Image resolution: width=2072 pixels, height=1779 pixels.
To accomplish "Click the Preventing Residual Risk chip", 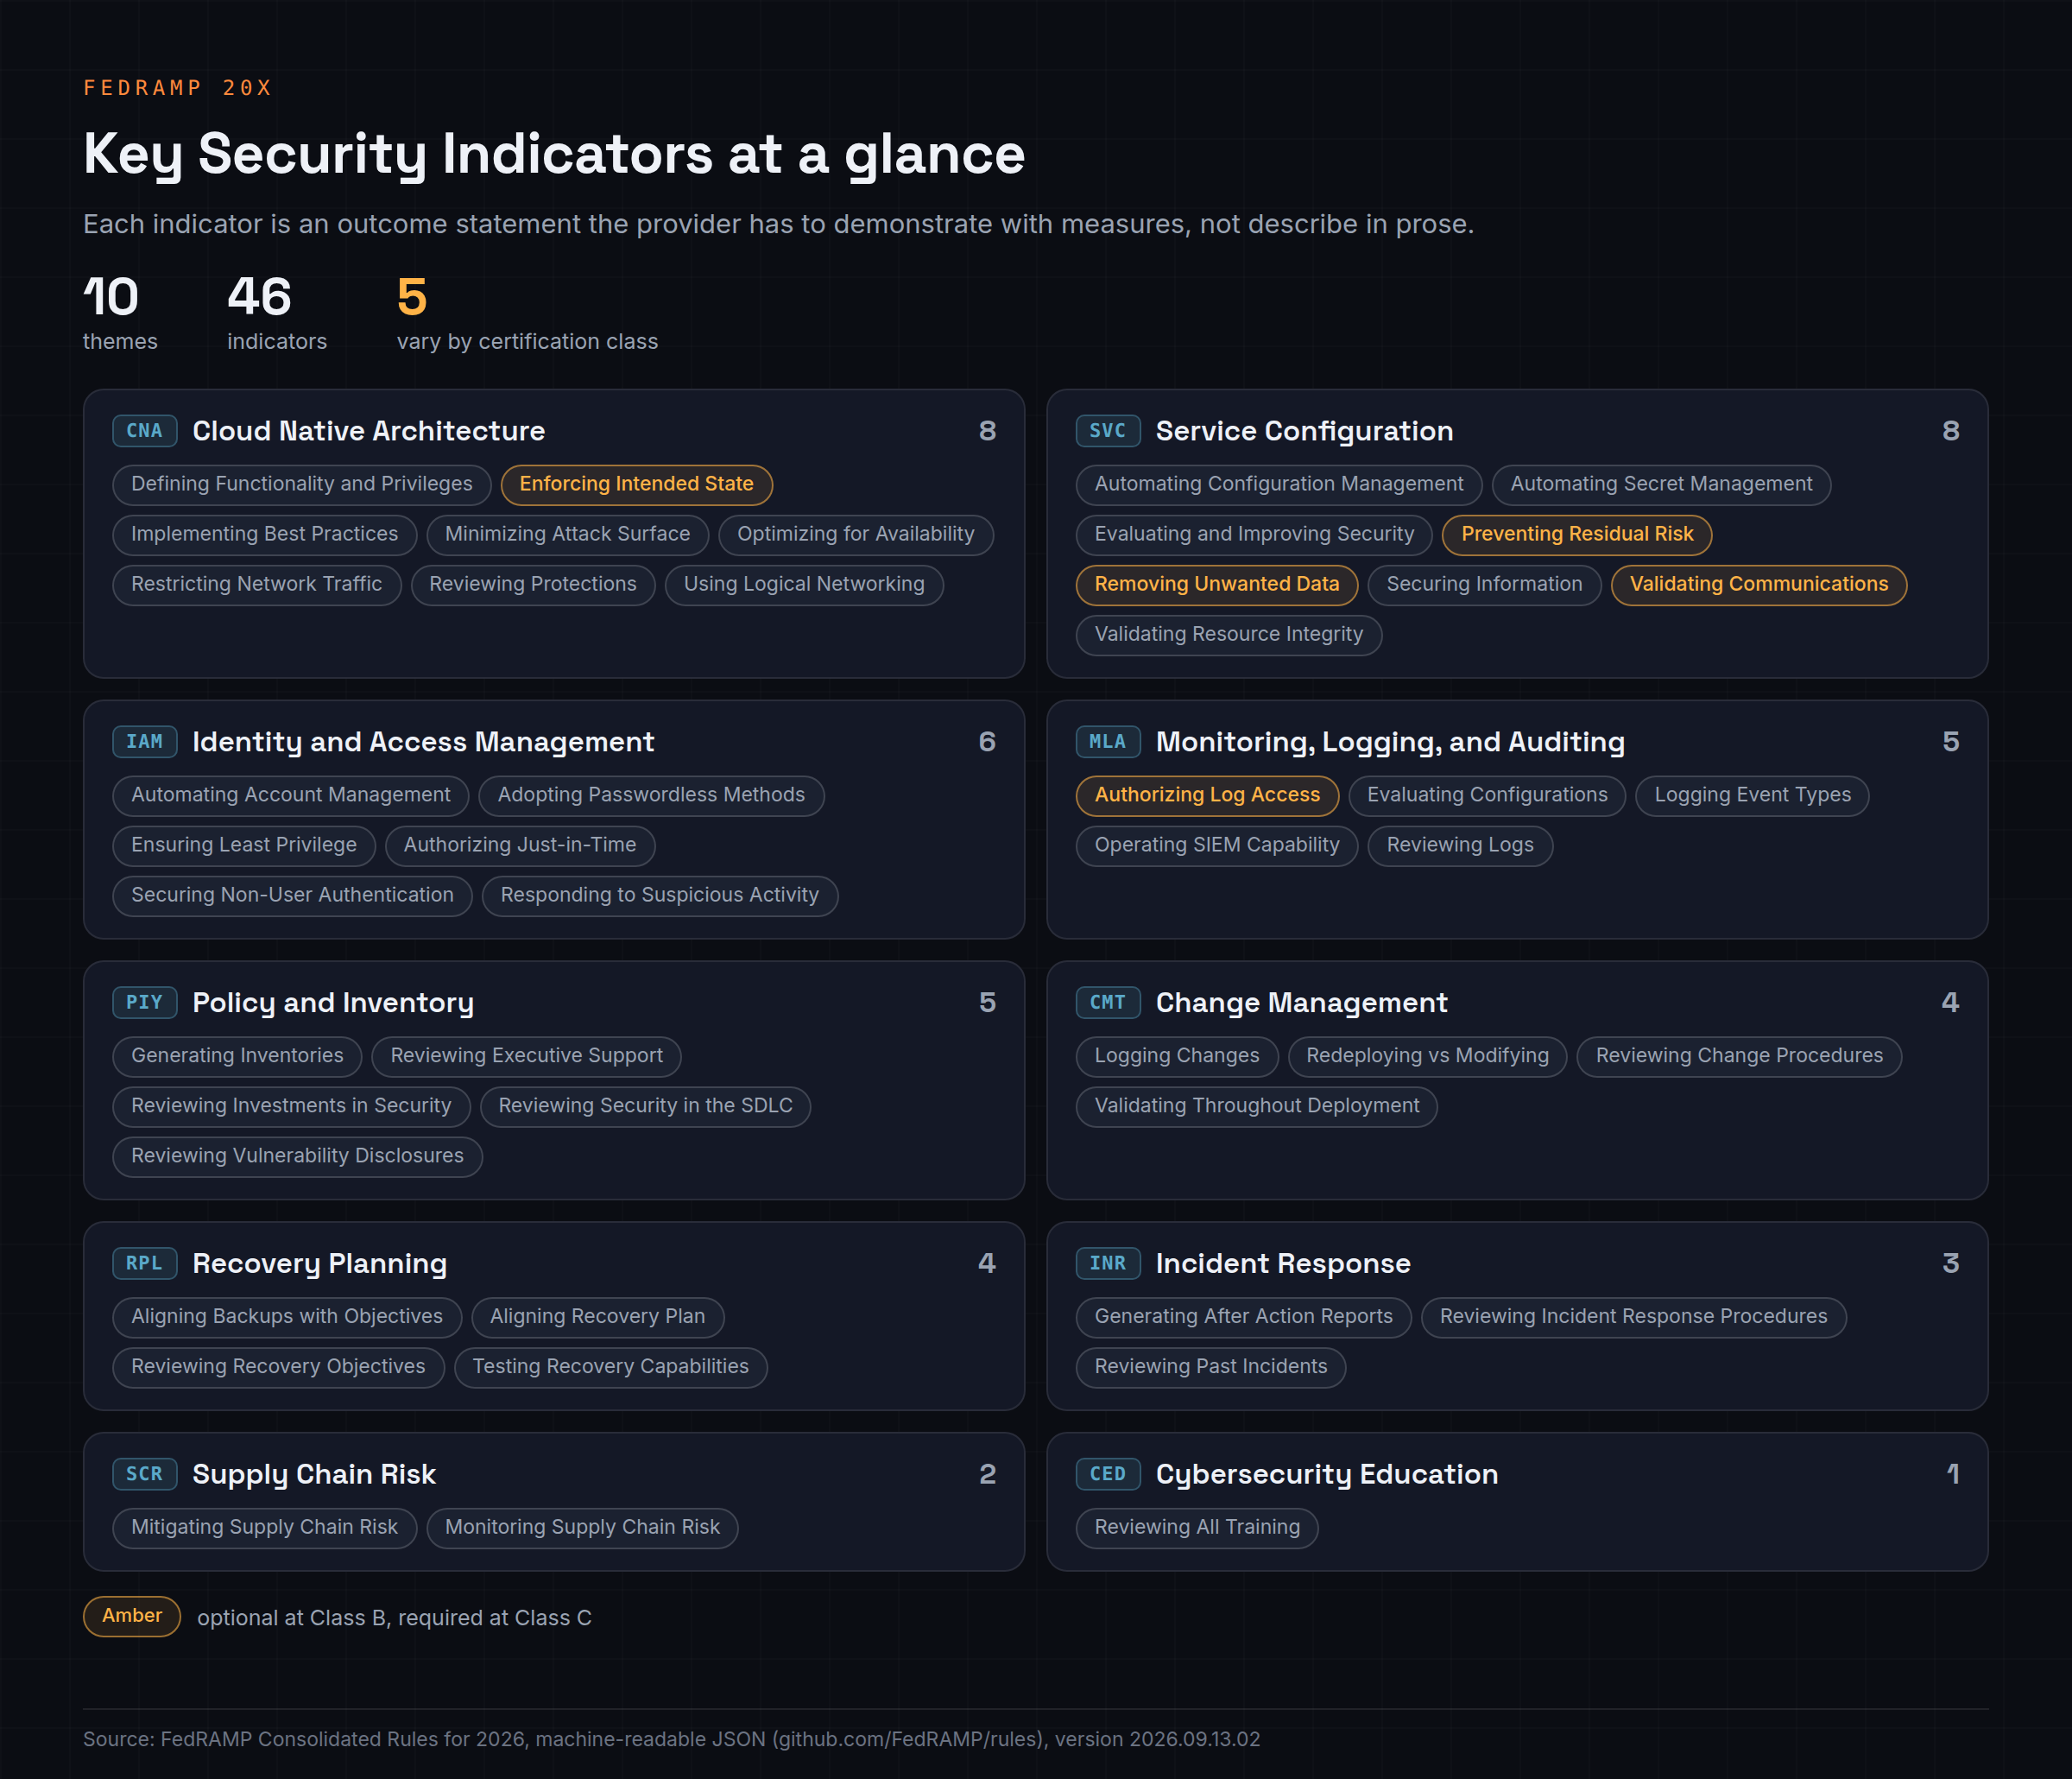I will [x=1576, y=535].
